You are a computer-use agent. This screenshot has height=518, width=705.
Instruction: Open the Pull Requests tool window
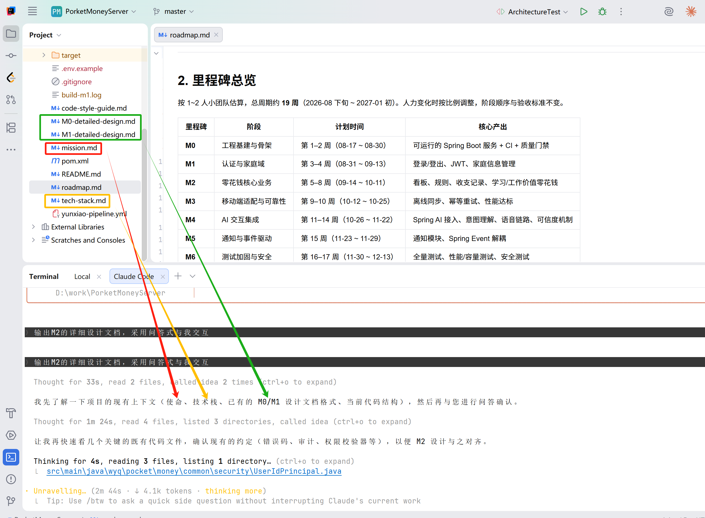click(x=11, y=100)
